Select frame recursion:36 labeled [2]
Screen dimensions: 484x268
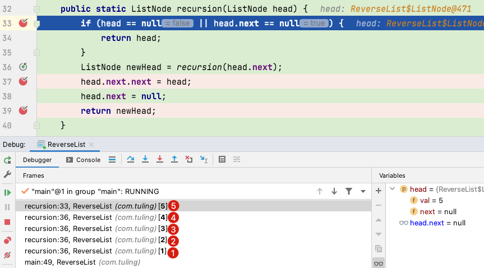pos(193,239)
